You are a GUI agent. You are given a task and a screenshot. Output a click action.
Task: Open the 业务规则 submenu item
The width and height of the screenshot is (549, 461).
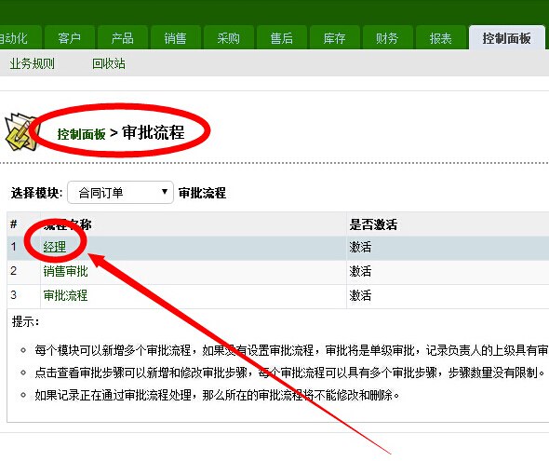[33, 63]
